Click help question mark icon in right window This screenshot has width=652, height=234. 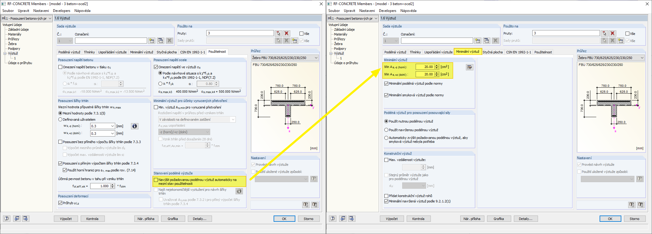click(333, 218)
